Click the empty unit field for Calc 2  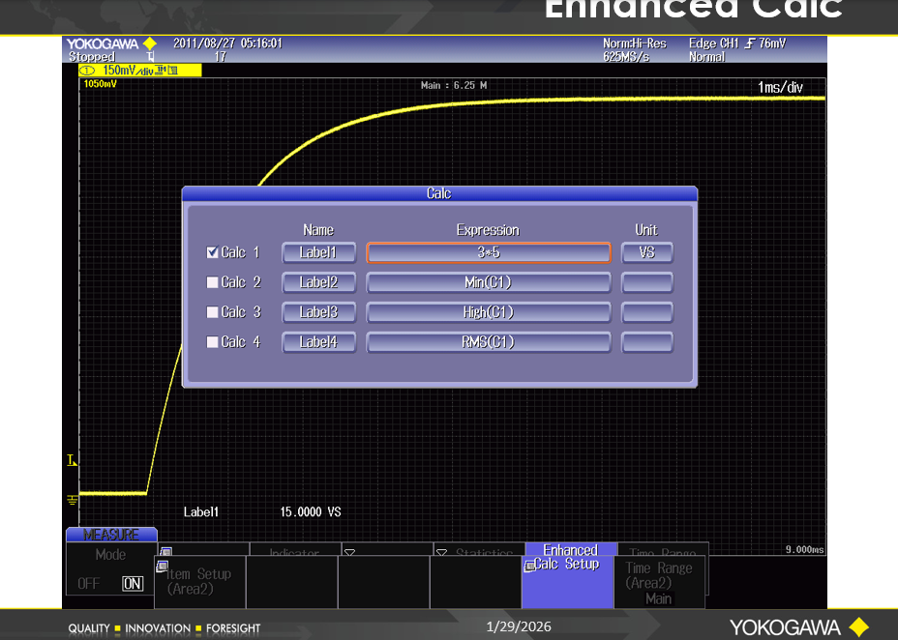click(646, 283)
